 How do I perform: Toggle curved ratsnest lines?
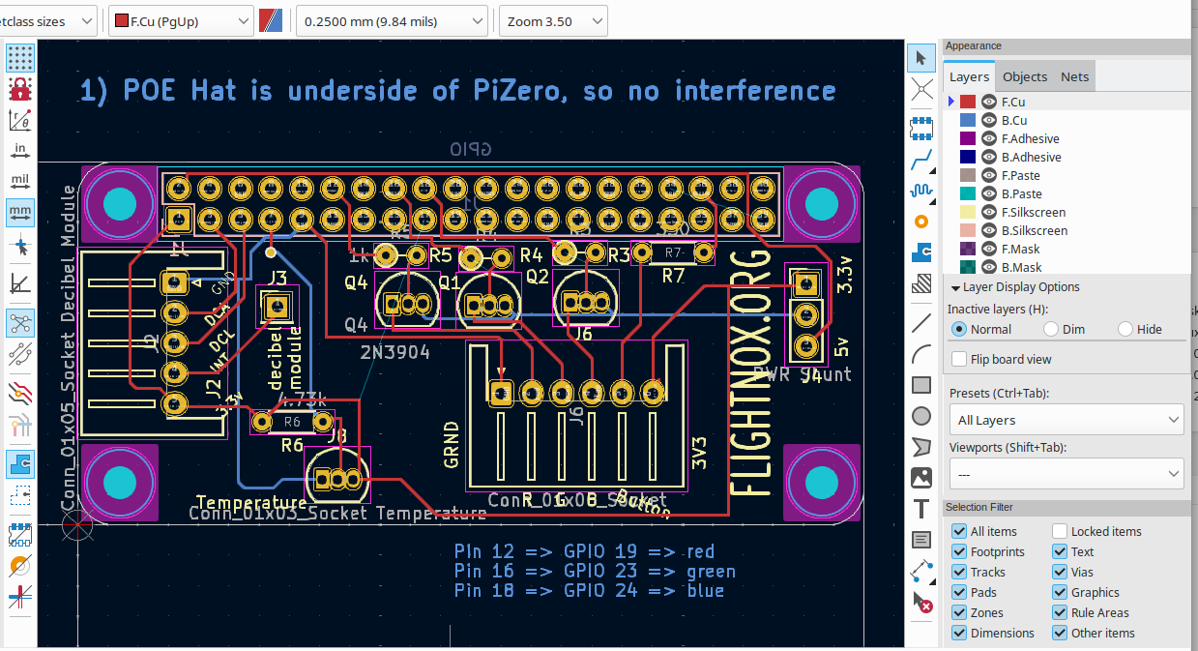pos(19,354)
